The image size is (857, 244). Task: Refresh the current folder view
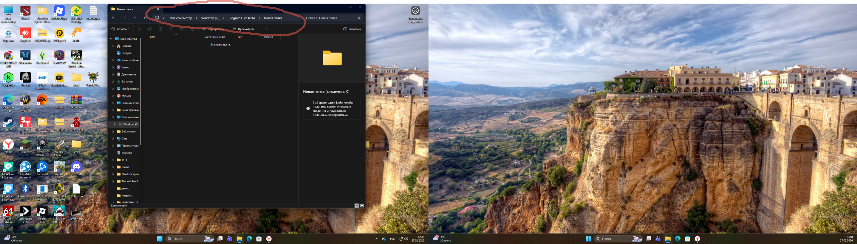coord(145,18)
